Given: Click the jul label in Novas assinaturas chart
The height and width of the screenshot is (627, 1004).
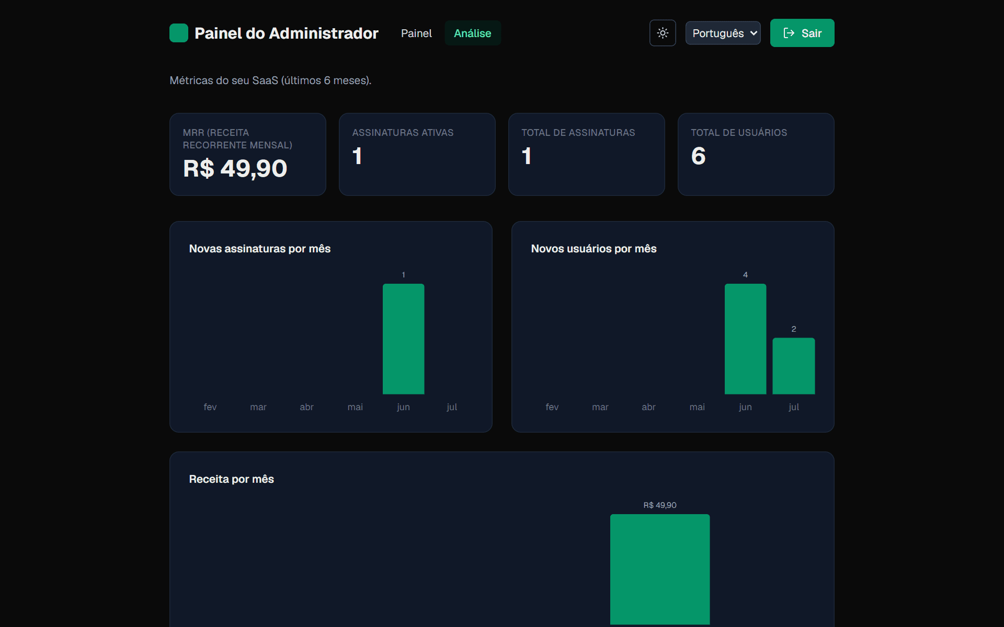Looking at the screenshot, I should (x=452, y=407).
